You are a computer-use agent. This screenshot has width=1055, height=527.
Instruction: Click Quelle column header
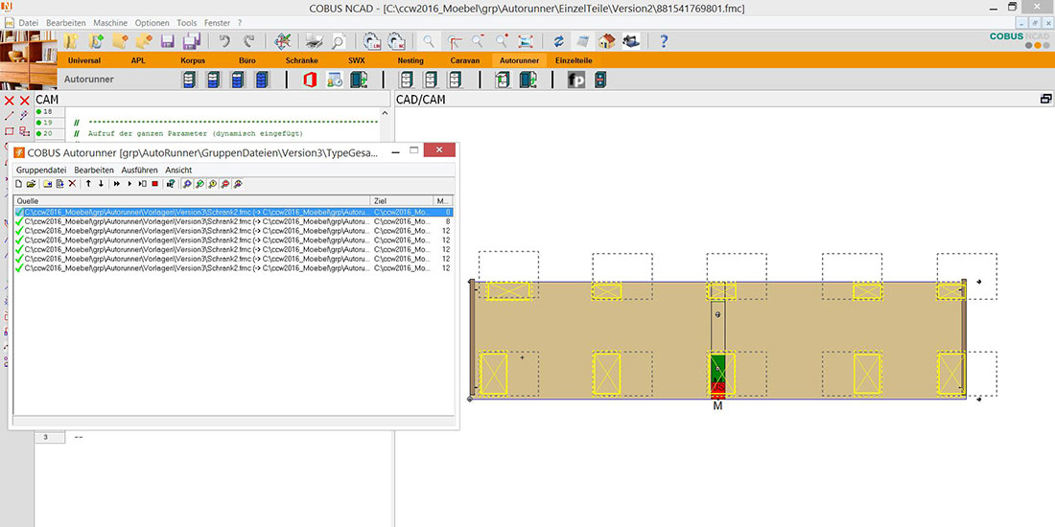(193, 201)
